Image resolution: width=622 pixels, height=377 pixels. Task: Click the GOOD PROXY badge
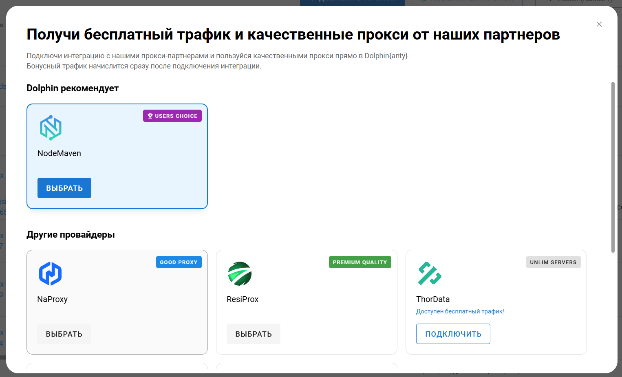[x=179, y=262]
